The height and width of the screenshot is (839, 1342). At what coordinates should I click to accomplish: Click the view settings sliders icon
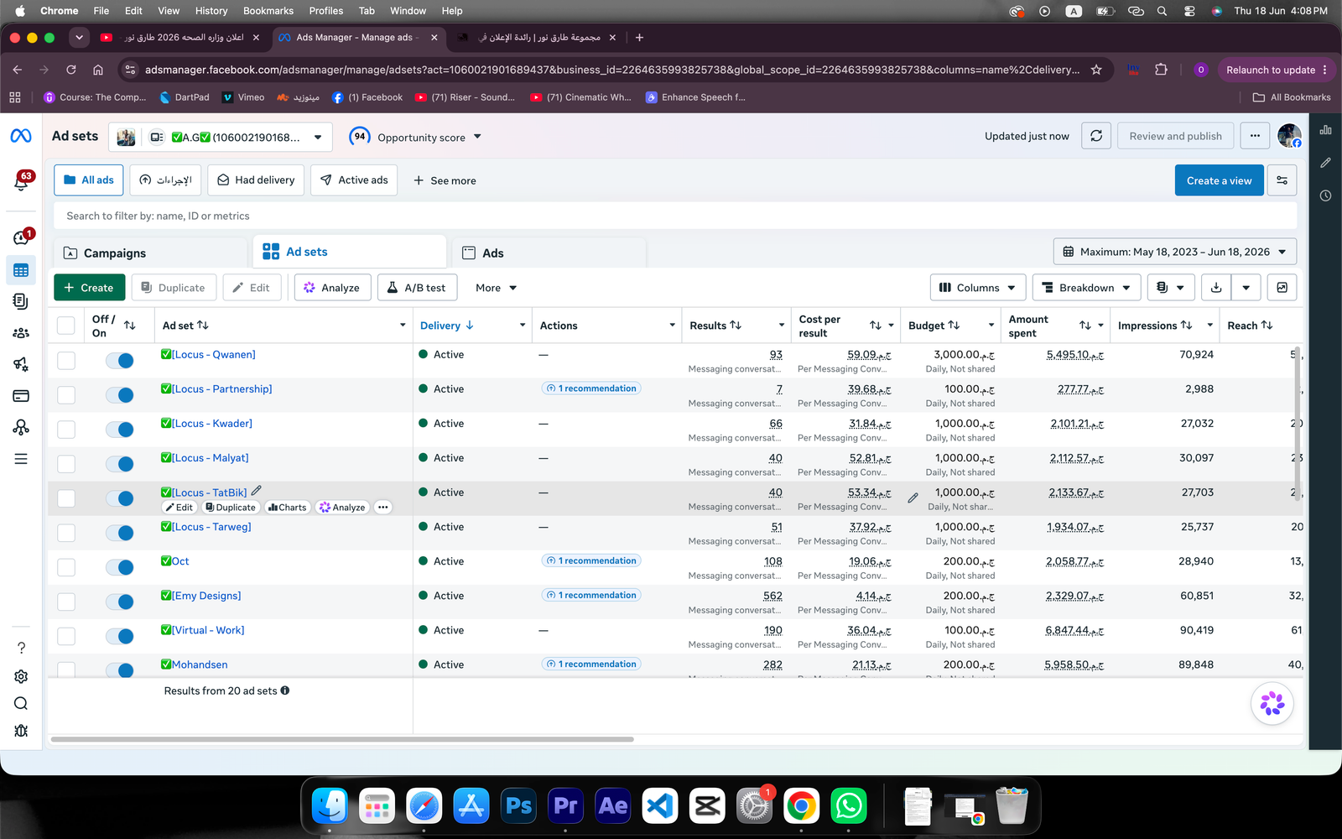1282,180
